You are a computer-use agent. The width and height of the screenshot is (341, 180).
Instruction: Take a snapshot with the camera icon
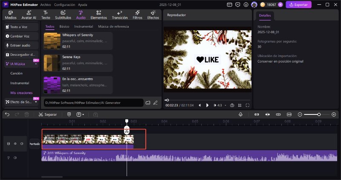coord(232,105)
